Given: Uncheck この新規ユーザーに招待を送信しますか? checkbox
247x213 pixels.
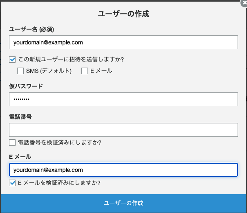Looking at the screenshot, I should 12,59.
